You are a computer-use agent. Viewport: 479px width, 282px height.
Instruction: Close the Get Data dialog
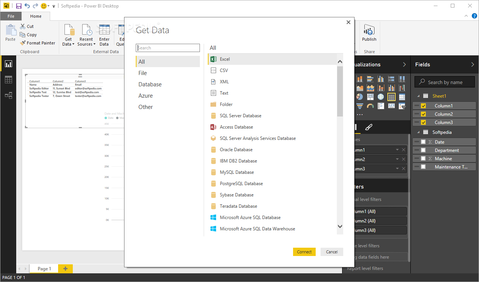[x=349, y=22]
